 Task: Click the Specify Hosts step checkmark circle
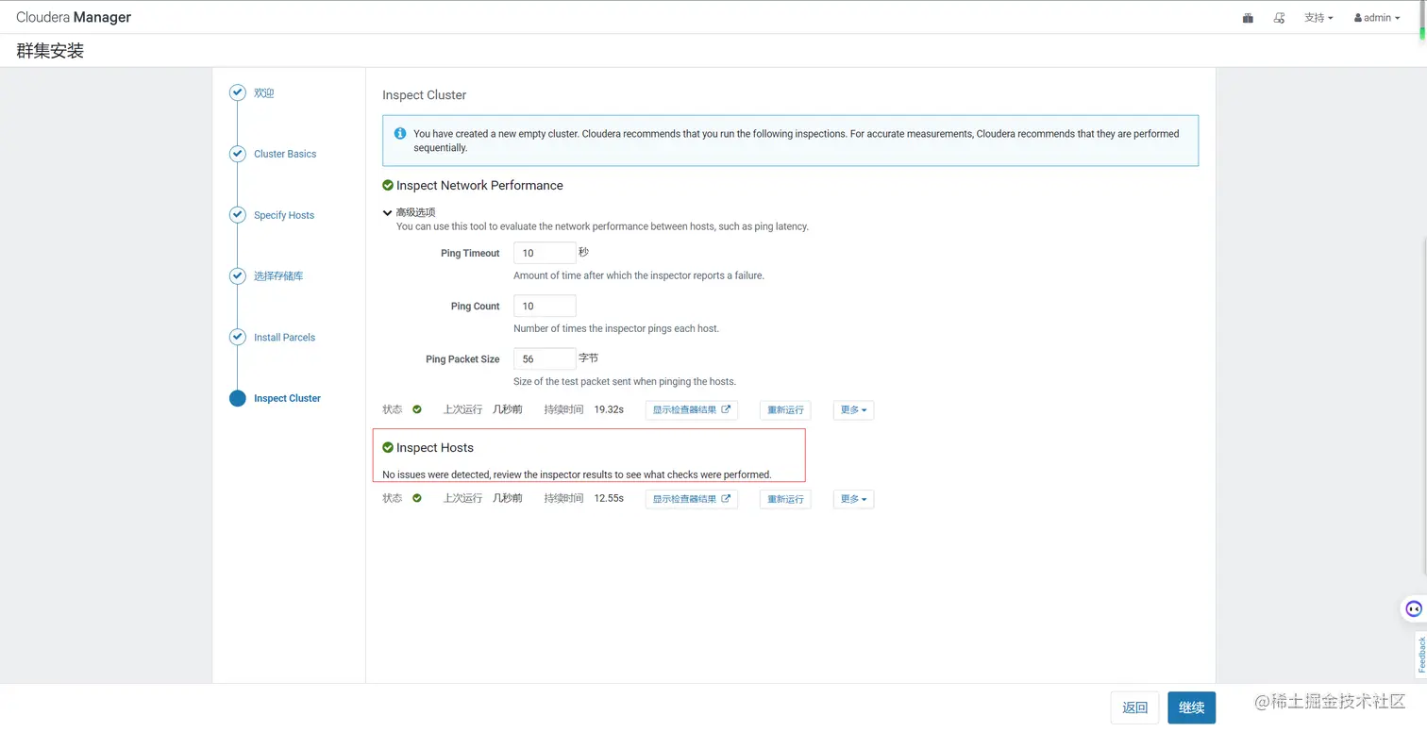click(238, 215)
